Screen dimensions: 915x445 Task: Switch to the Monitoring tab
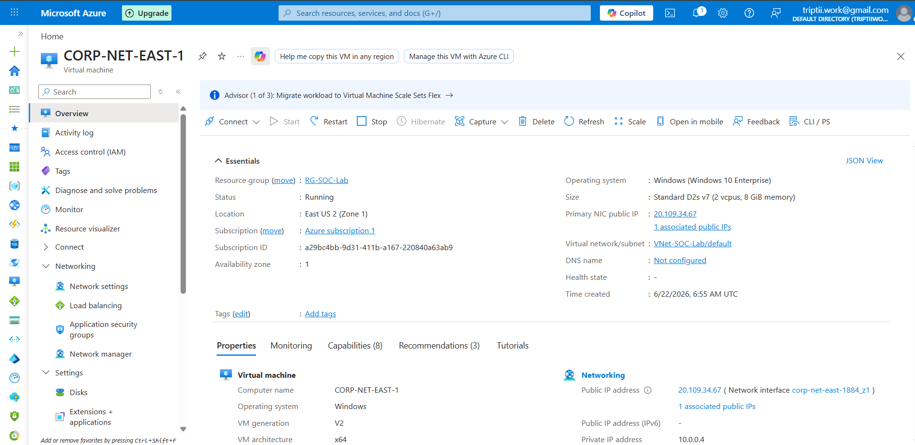[291, 346]
